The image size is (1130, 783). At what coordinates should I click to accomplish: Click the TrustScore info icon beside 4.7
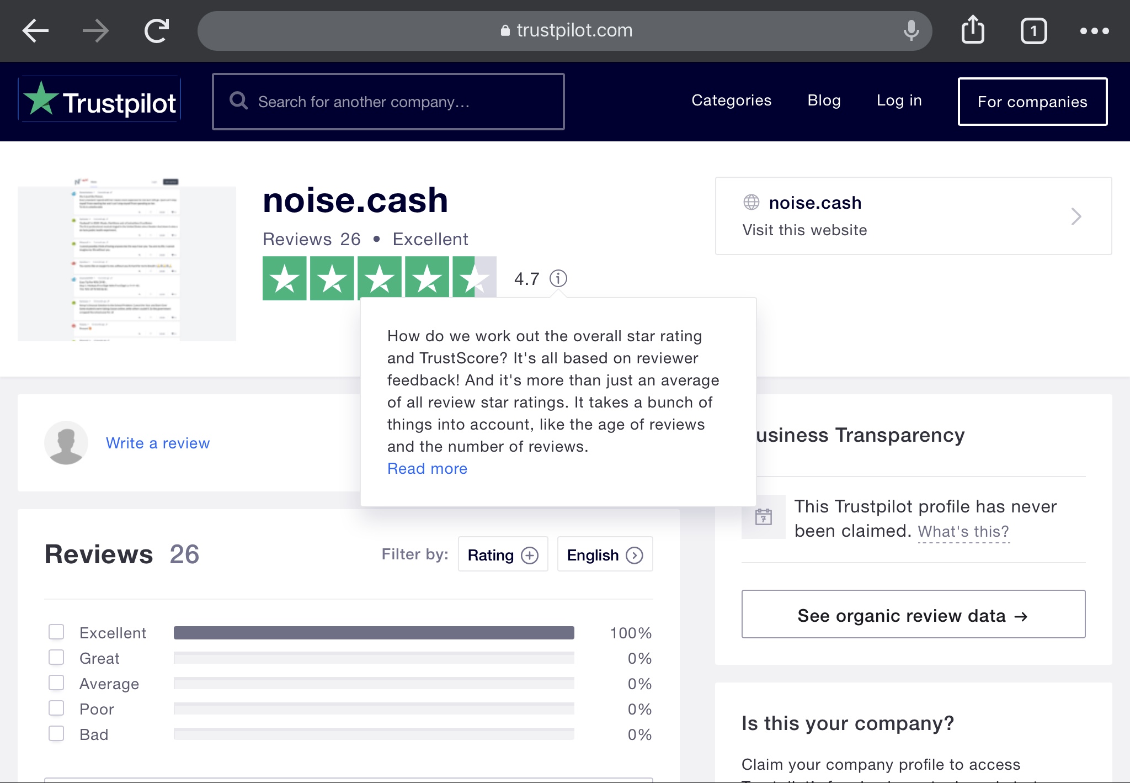[558, 278]
